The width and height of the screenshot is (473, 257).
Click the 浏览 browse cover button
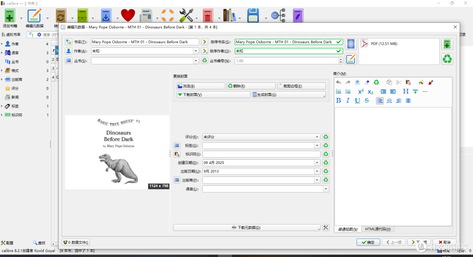[x=201, y=86]
